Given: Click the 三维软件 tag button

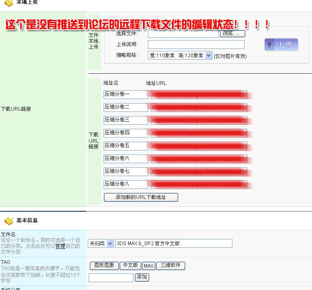Looking at the screenshot, I should pyautogui.click(x=171, y=266).
